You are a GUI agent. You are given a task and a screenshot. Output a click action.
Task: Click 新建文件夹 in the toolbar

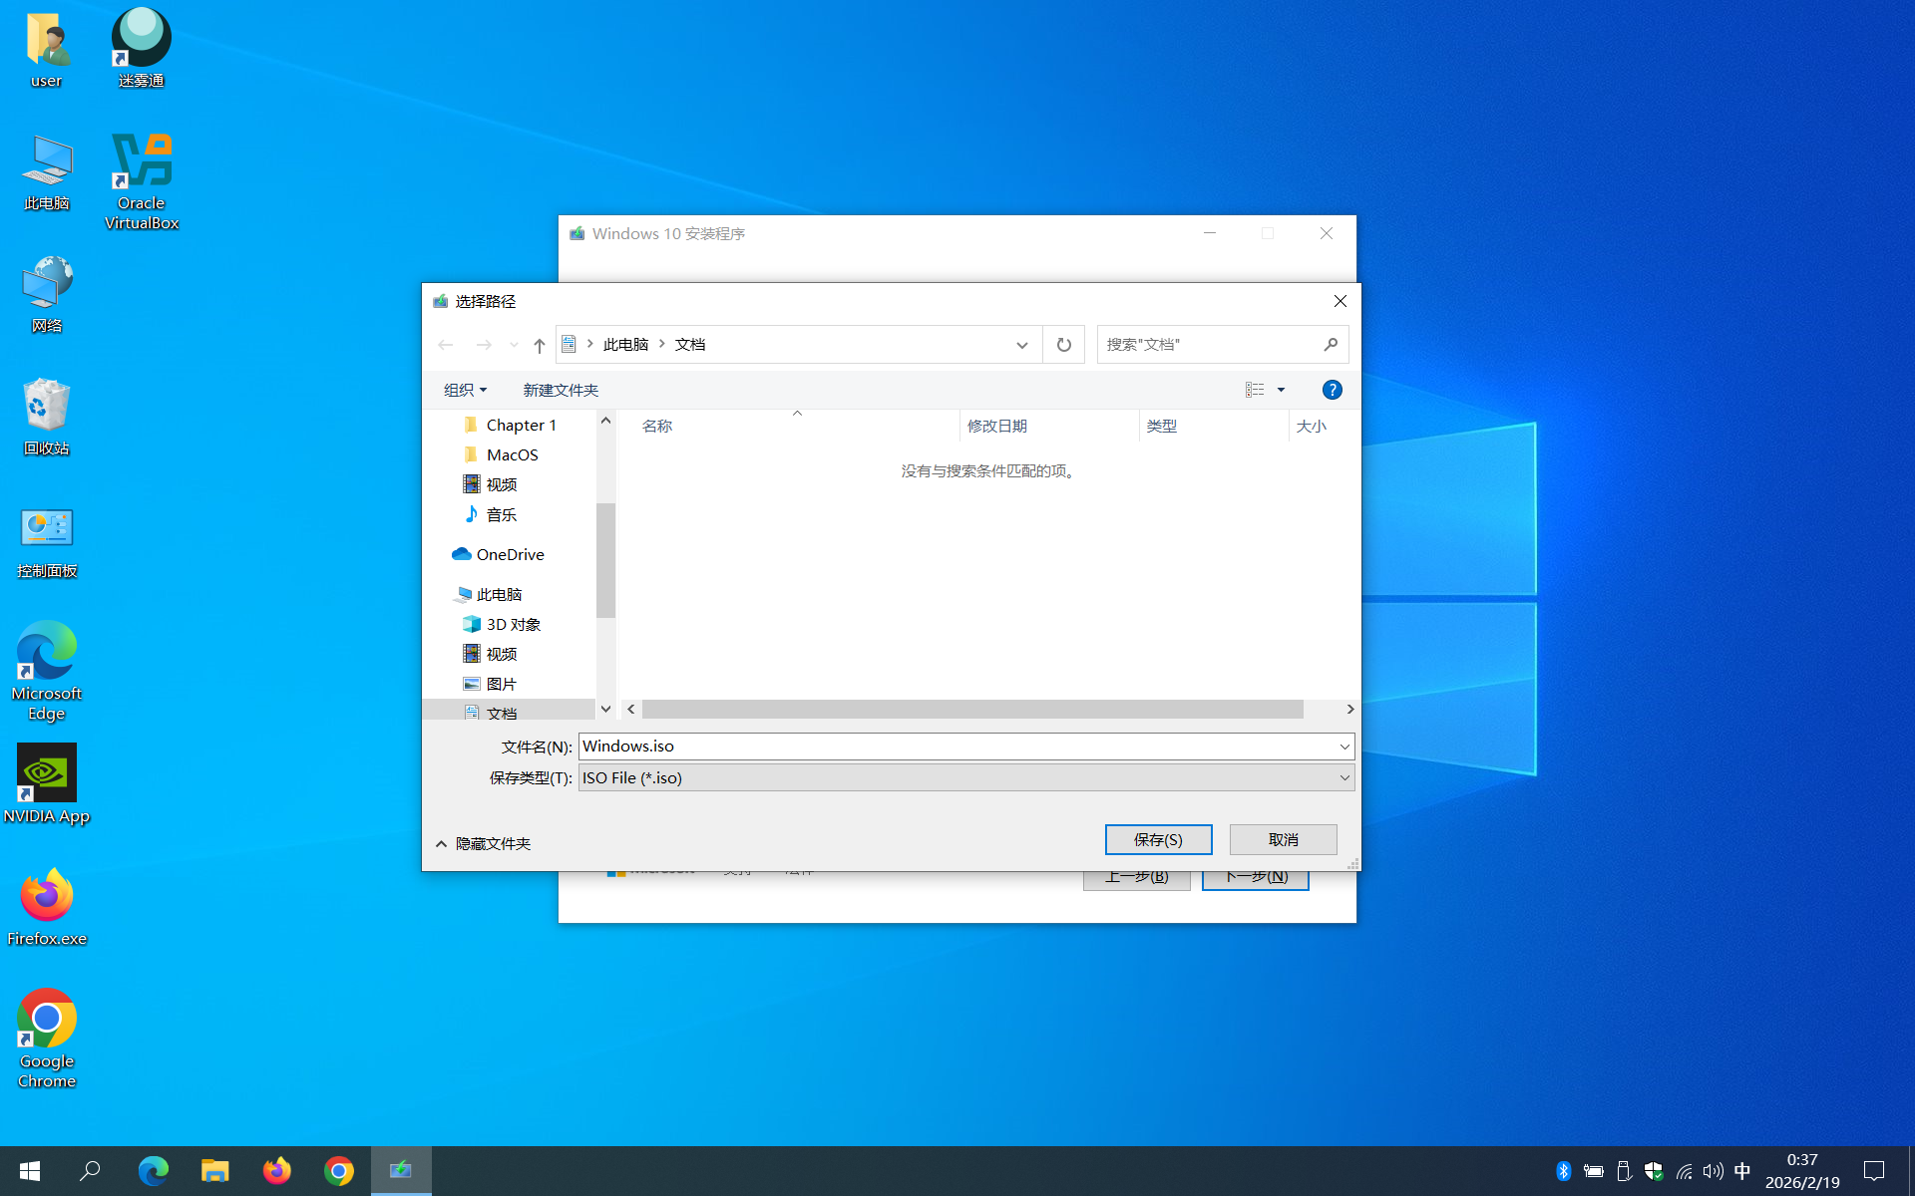point(561,390)
